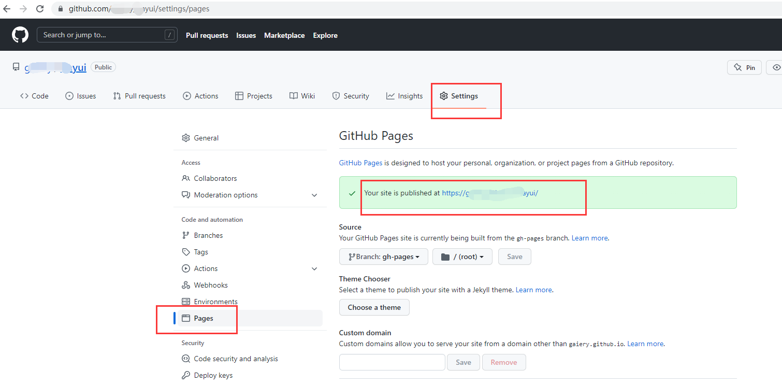Open the Branch: gh-pages dropdown
The height and width of the screenshot is (385, 782).
point(384,256)
